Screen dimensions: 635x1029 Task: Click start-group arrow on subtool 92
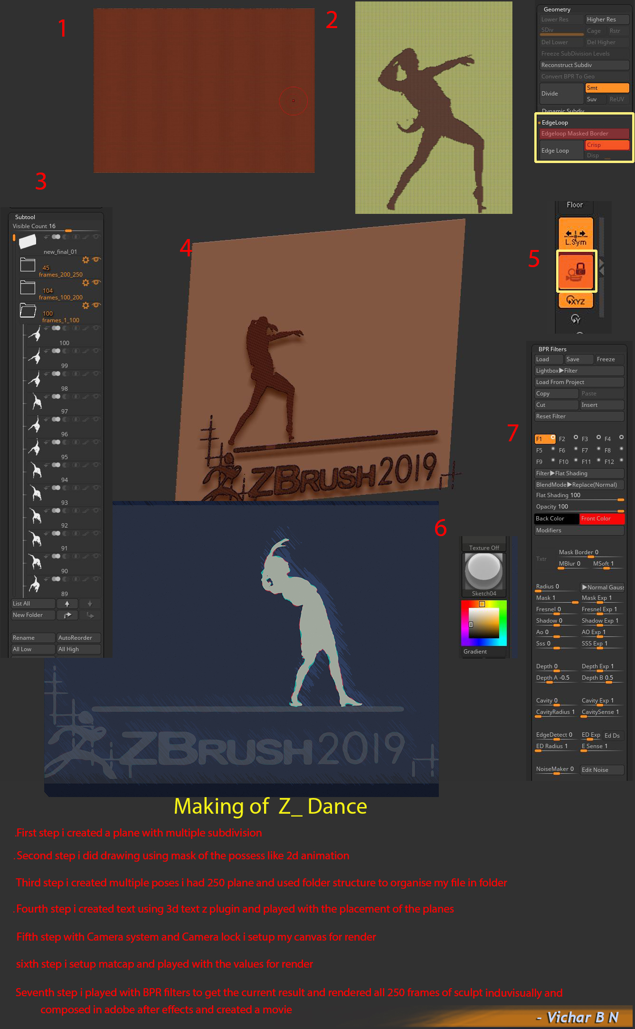(x=47, y=510)
